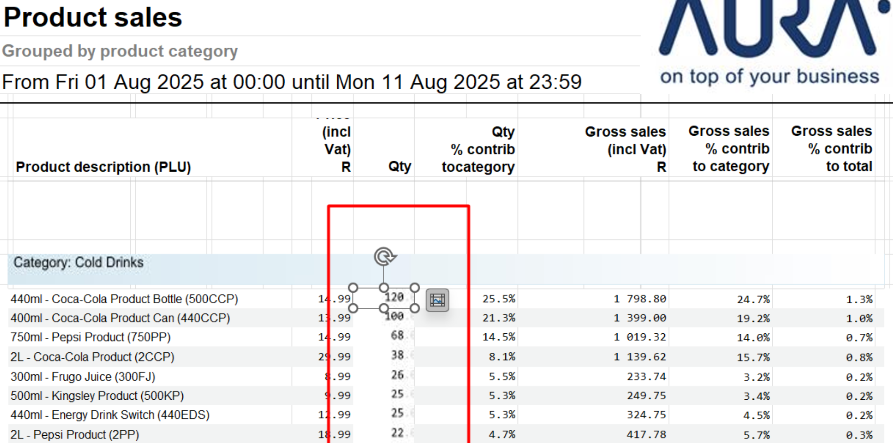Select "440ml - Coca-Cola Product Bottle (500CCP)"
This screenshot has height=443, width=893.
(x=124, y=299)
